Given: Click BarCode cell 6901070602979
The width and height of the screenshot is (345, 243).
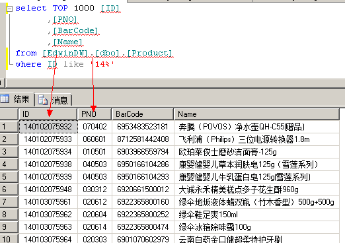Looking at the screenshot, I should [143, 238].
